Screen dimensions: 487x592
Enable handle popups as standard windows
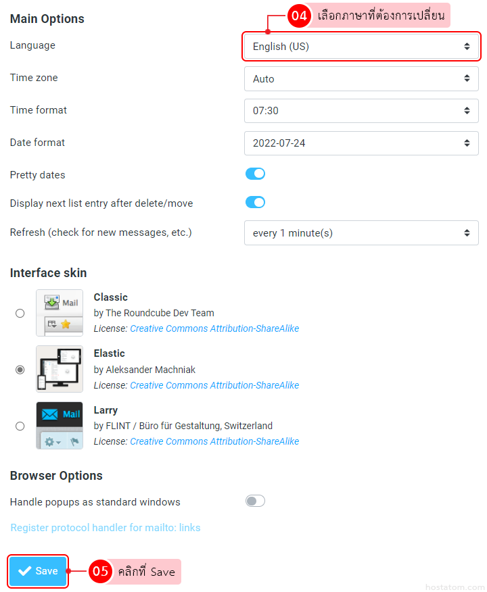click(255, 501)
